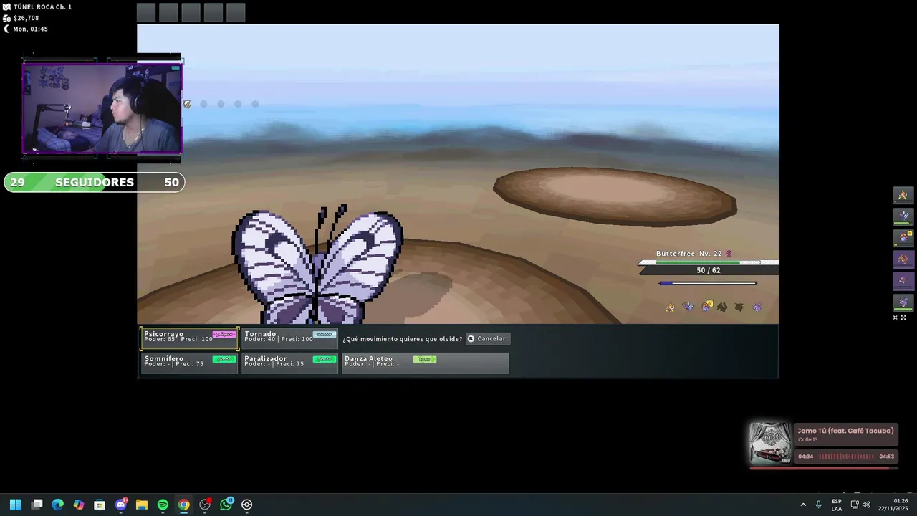Click the volador type badge on Tornado
917x516 pixels.
tap(325, 335)
